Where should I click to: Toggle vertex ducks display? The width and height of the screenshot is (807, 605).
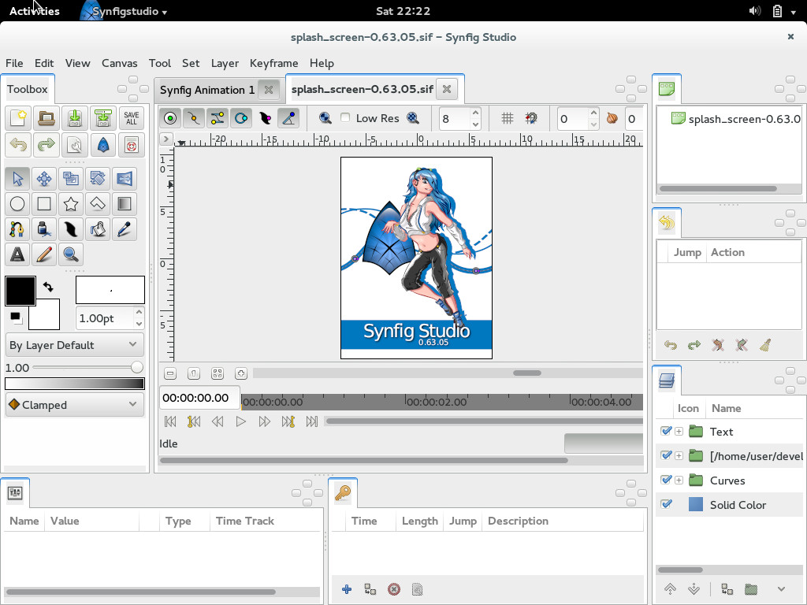coord(194,118)
